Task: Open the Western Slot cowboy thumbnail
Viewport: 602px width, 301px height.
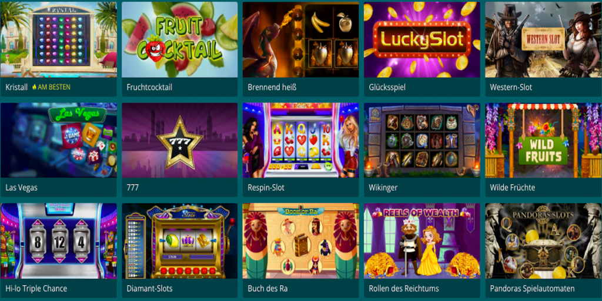Action: pos(543,39)
